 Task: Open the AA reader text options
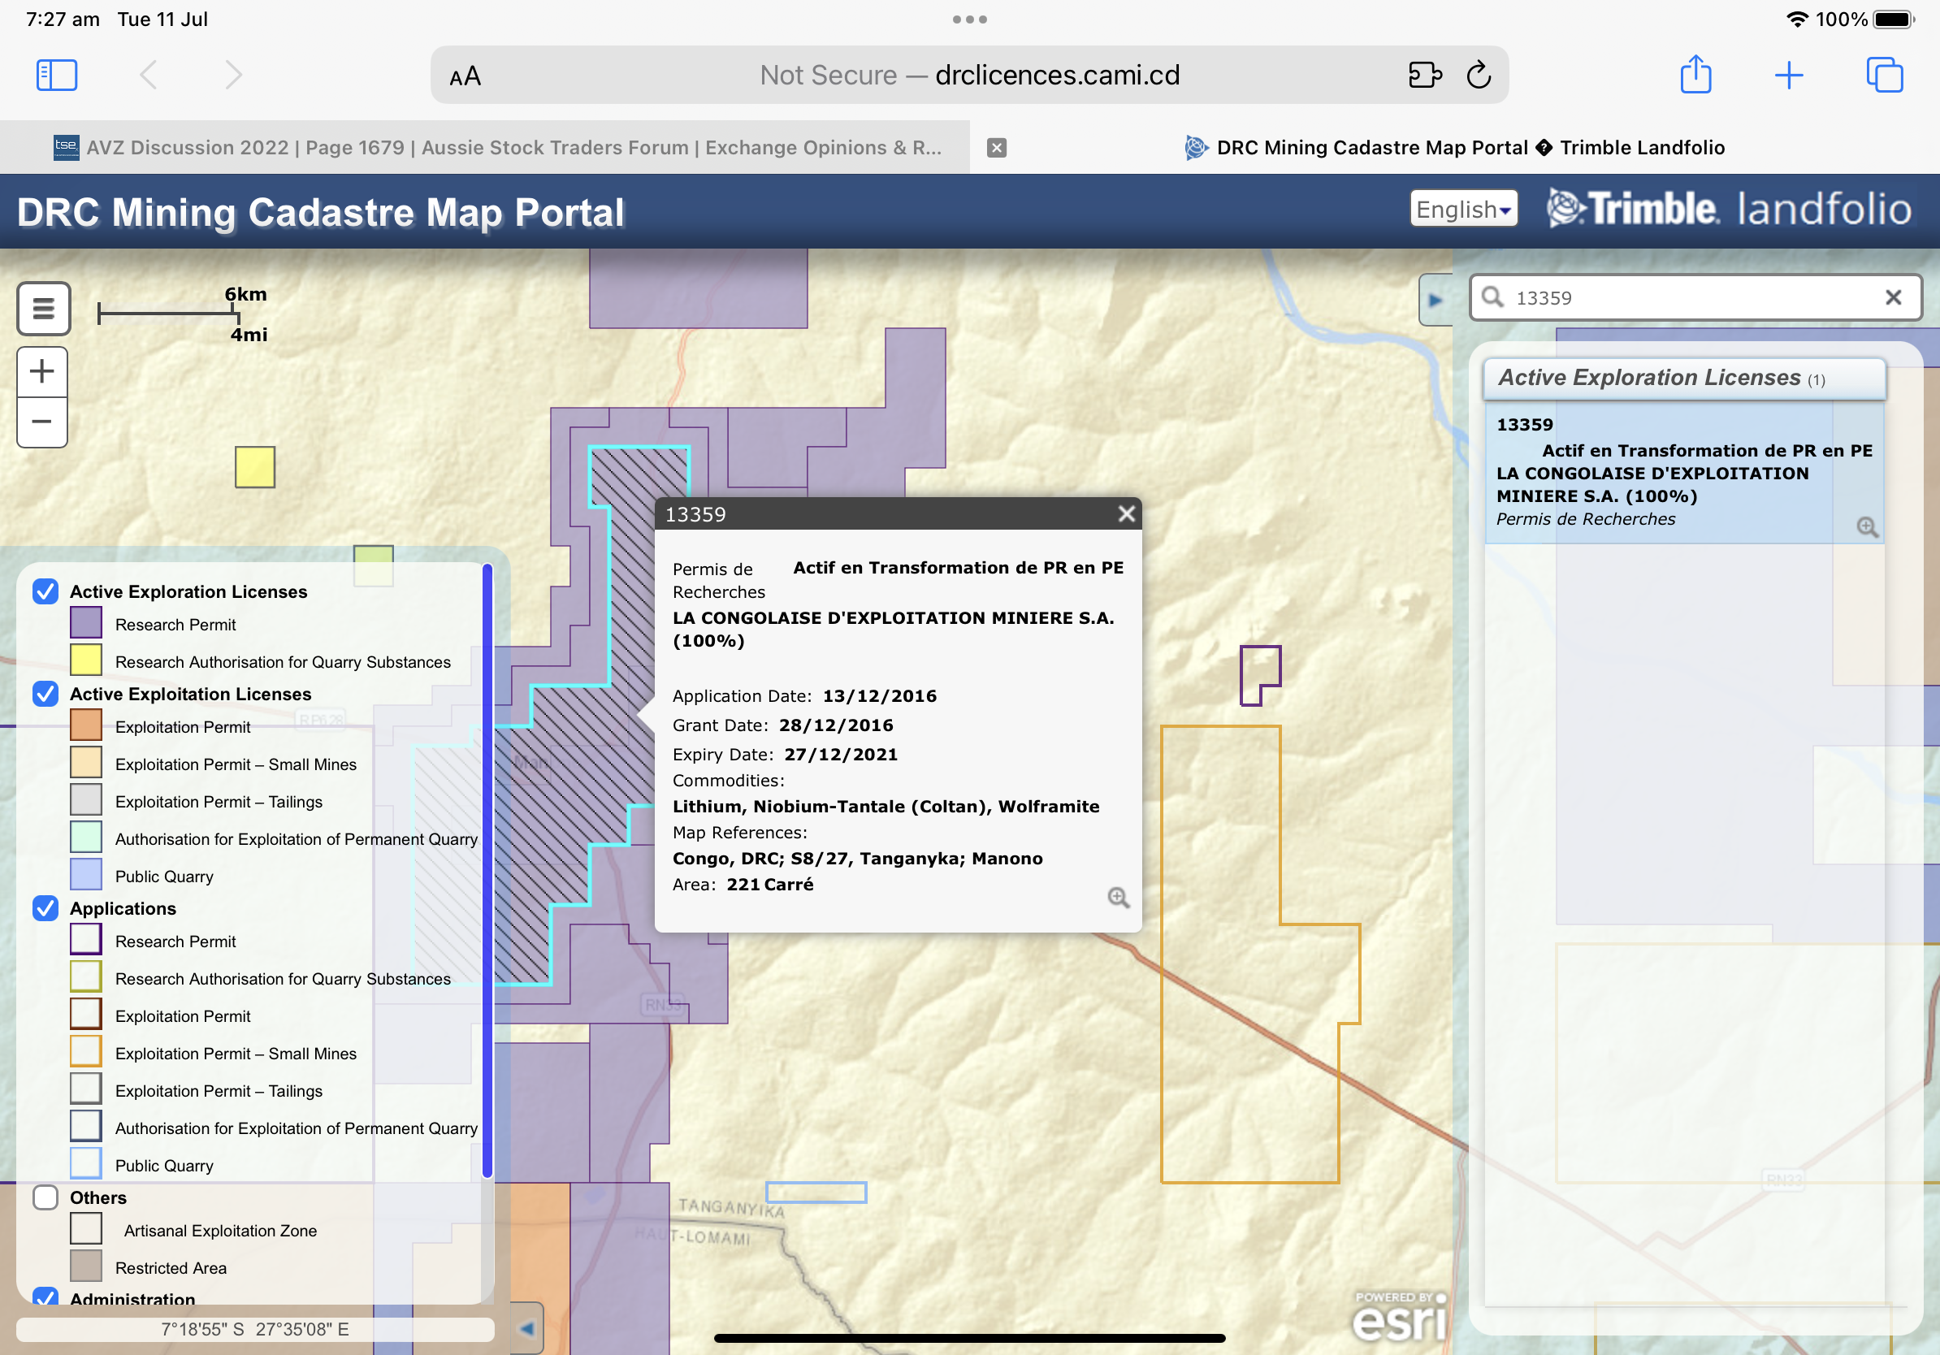pos(465,77)
